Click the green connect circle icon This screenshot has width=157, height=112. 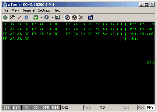coord(5,17)
